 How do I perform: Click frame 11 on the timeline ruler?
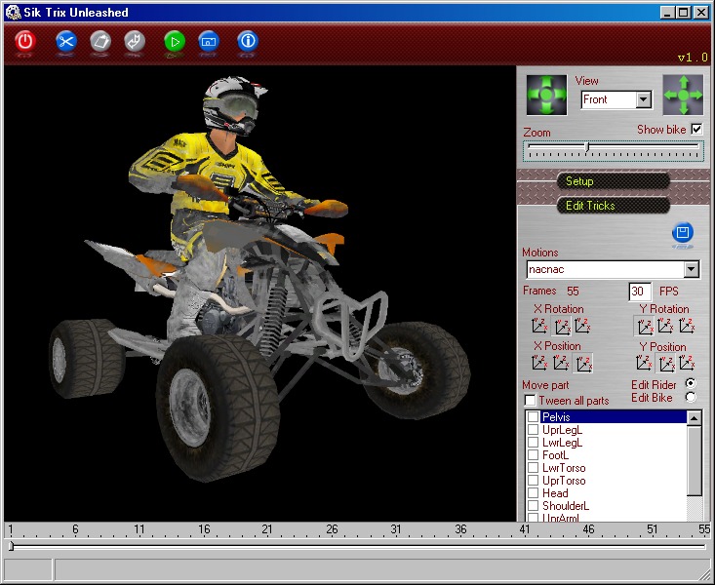tap(139, 528)
